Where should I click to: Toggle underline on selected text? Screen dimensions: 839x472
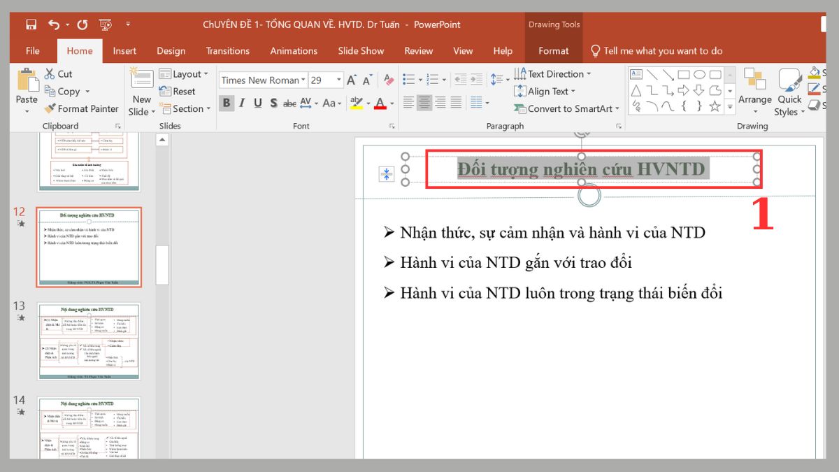tap(257, 103)
